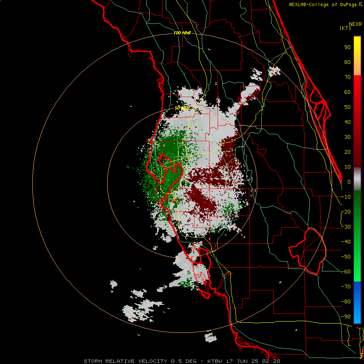Select the 50 NMI range ring label
Viewport: 364px width, 364px height.
[x=182, y=108]
